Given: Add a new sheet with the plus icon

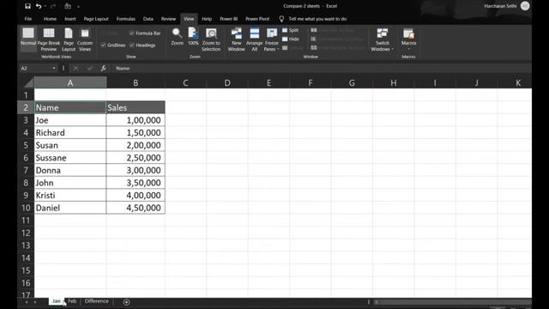Looking at the screenshot, I should [126, 302].
